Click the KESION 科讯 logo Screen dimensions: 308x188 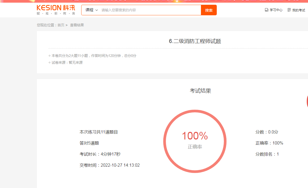coord(56,10)
